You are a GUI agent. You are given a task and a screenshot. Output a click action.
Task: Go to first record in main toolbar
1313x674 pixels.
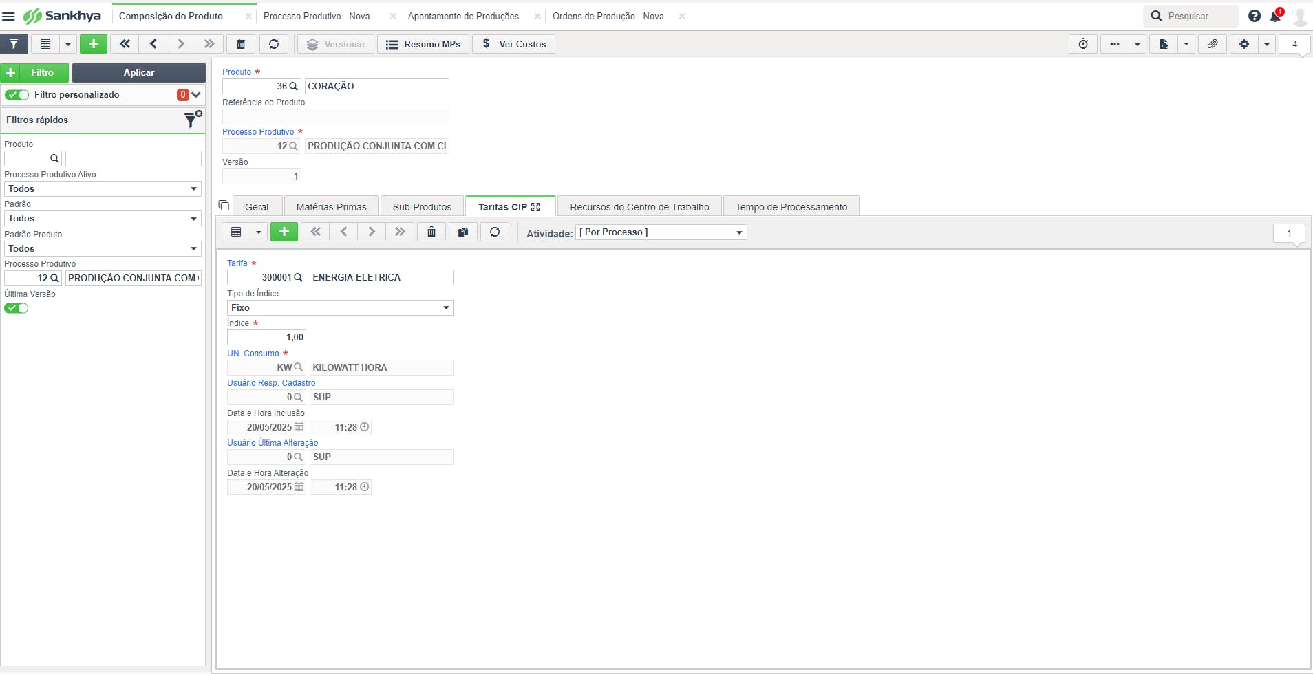[x=125, y=44]
